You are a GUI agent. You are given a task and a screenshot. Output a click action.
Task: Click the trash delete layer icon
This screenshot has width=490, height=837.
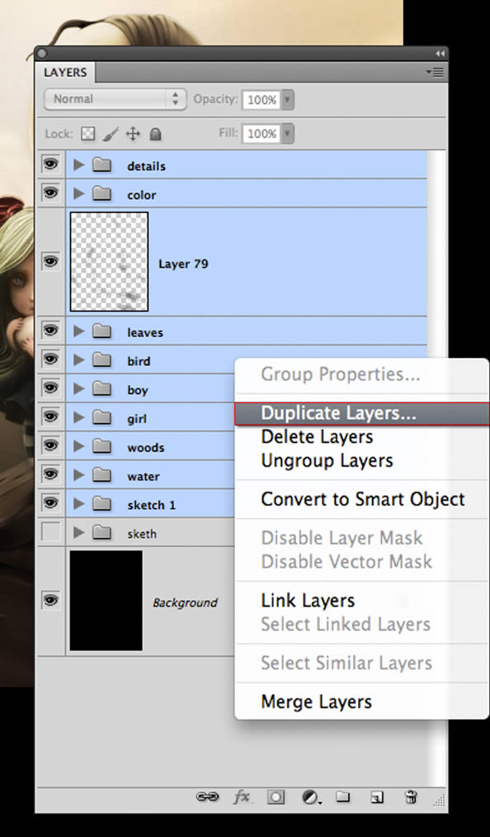click(411, 797)
